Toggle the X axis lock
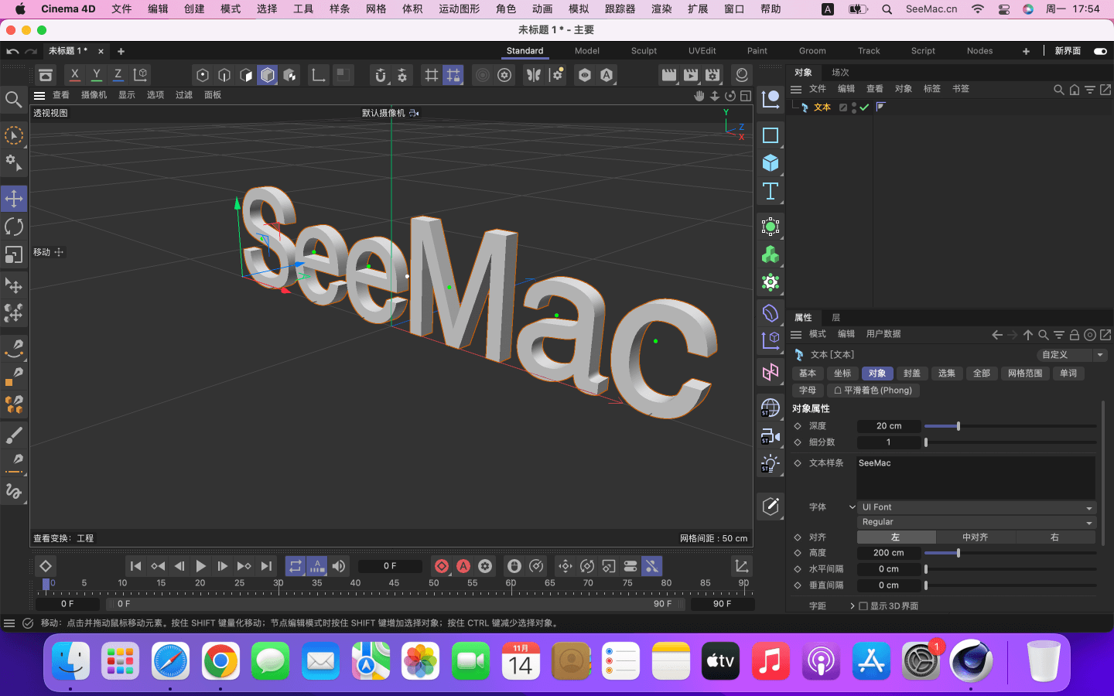1114x696 pixels. [x=74, y=75]
